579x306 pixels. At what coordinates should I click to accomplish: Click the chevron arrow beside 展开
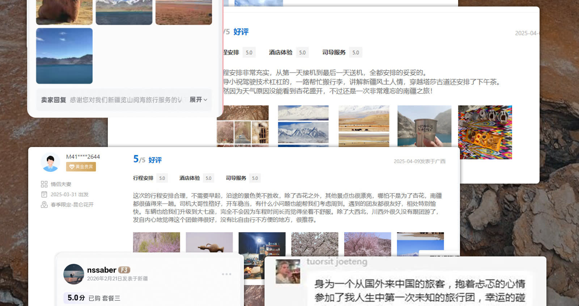click(x=206, y=100)
